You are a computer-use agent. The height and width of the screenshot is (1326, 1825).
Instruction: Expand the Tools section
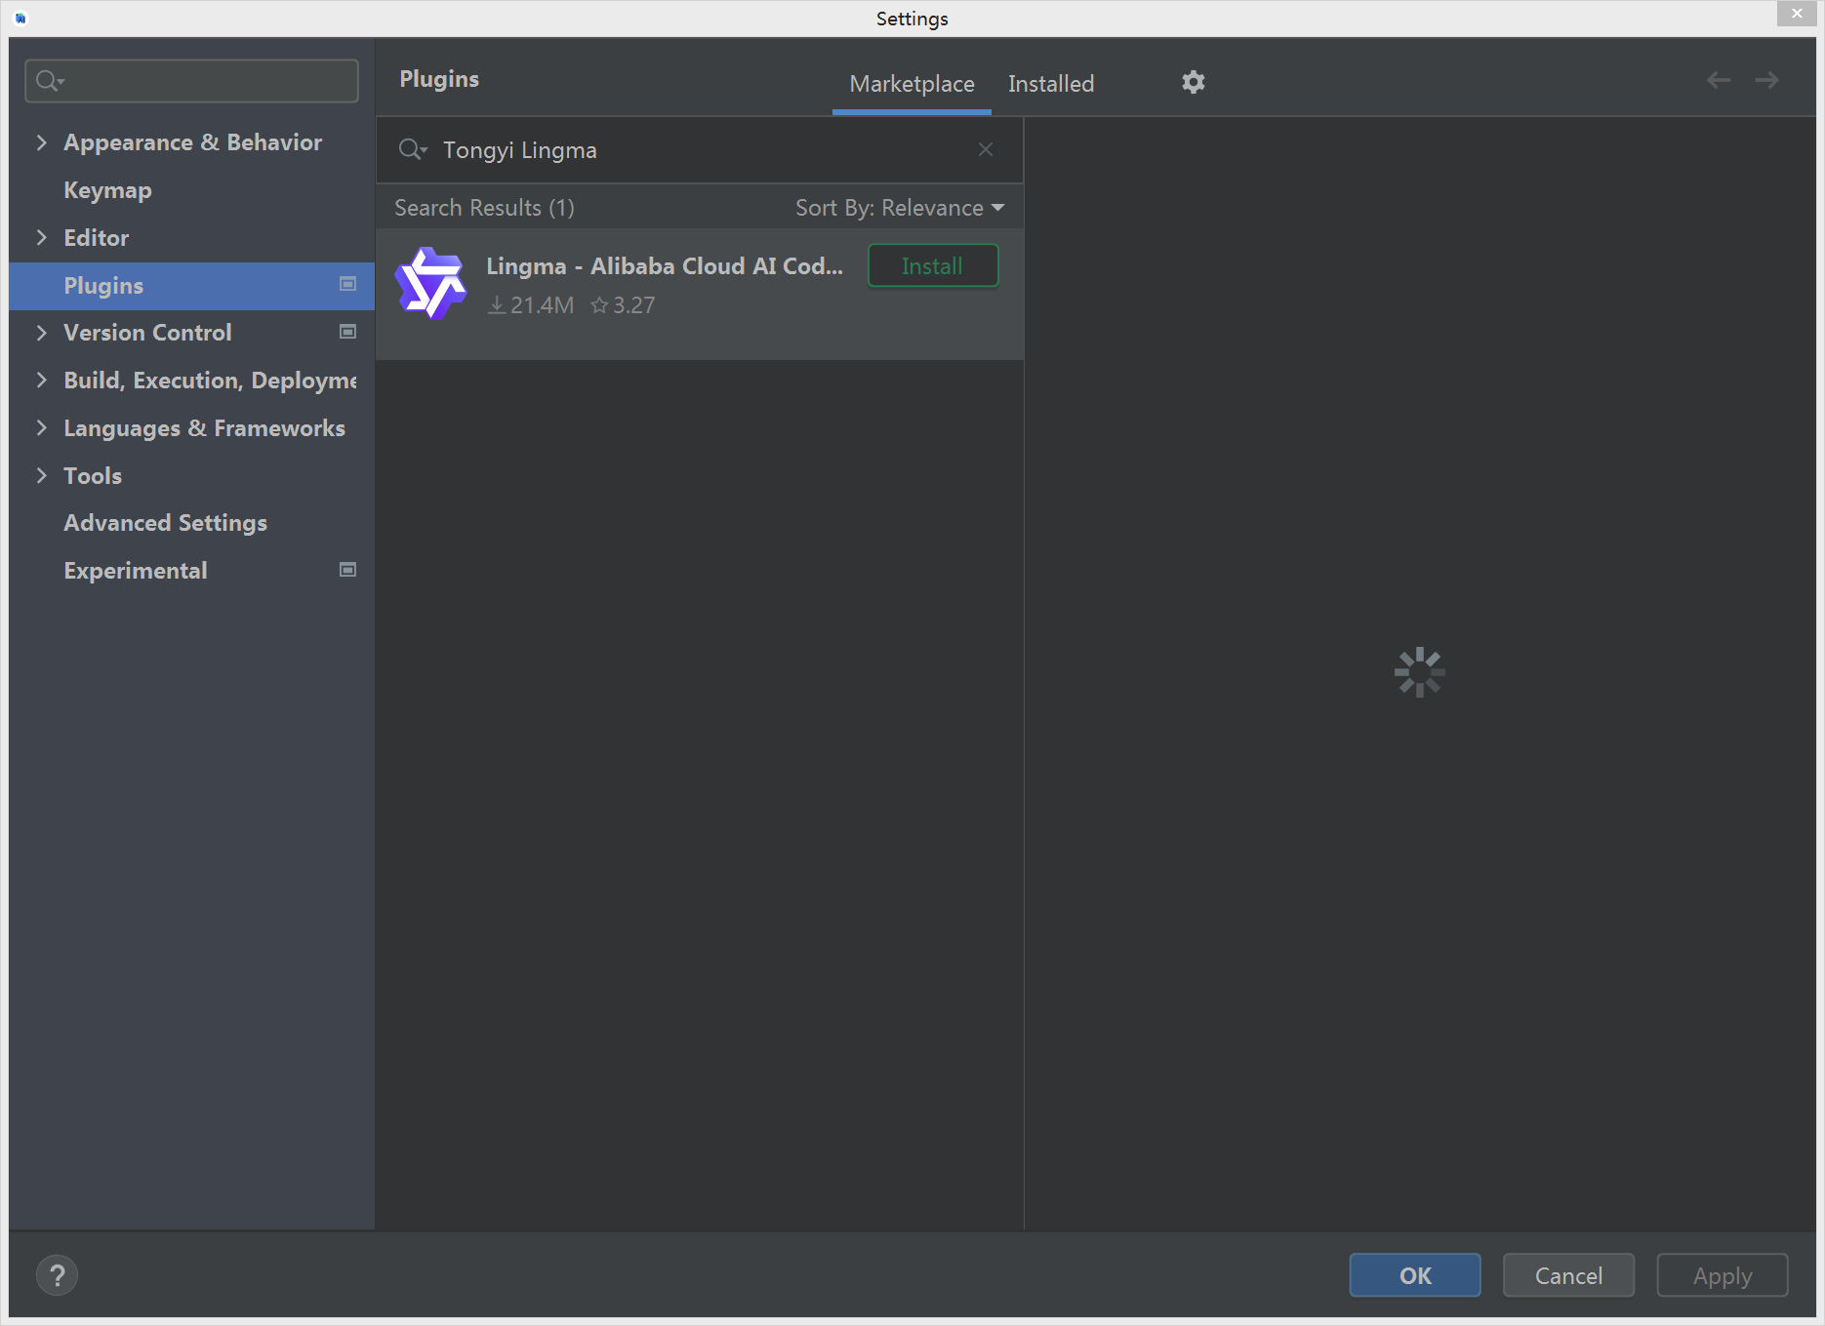point(41,475)
